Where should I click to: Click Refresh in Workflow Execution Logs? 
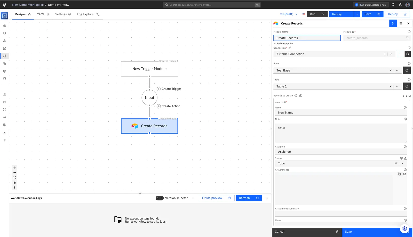pyautogui.click(x=249, y=198)
